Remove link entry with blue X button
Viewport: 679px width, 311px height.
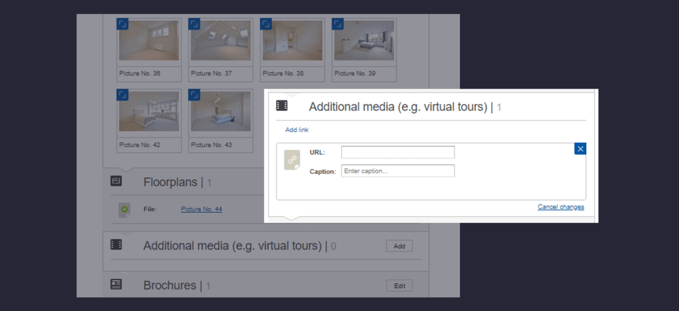click(581, 148)
